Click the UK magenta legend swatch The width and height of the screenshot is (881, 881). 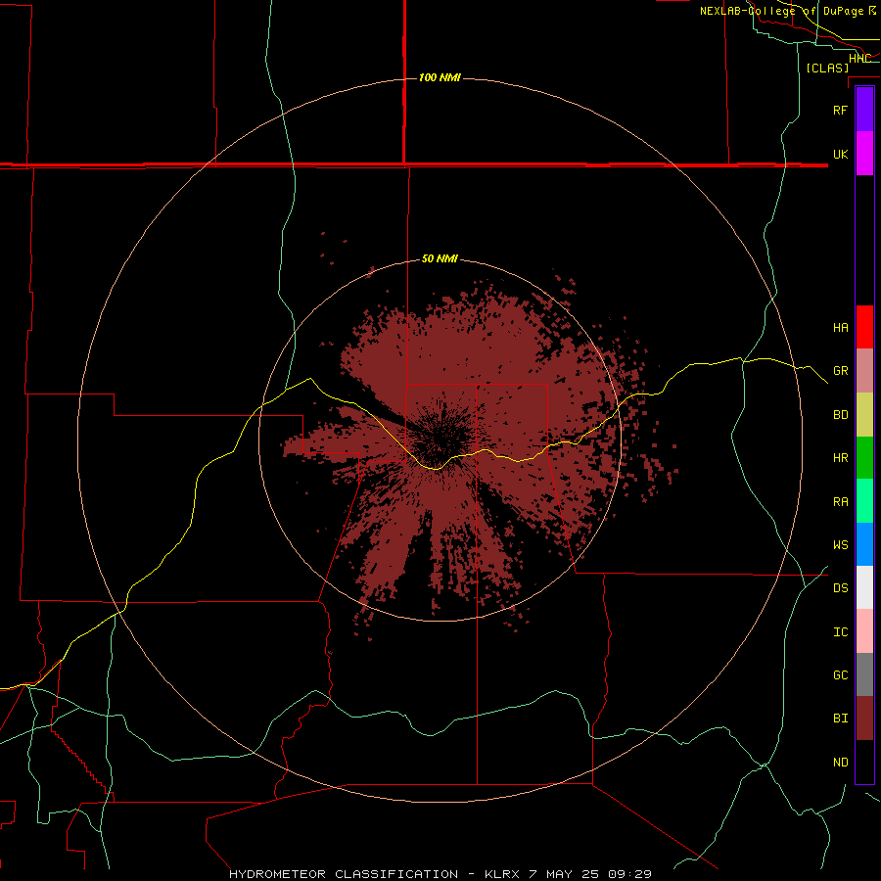click(864, 154)
